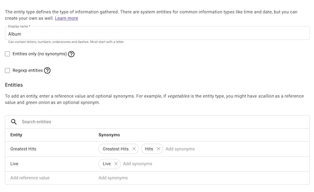The image size is (314, 192).
Task: Click Add synonyms in Greatest Hits row
Action: coord(180,149)
